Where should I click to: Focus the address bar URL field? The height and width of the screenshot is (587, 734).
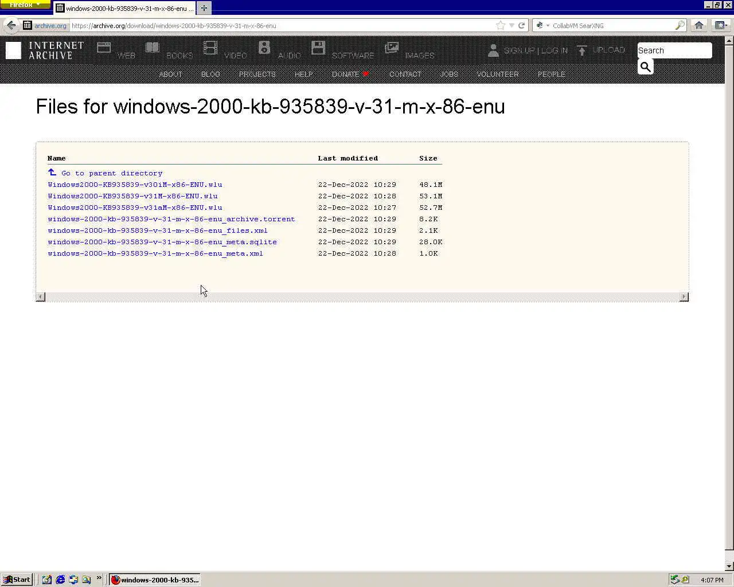281,25
